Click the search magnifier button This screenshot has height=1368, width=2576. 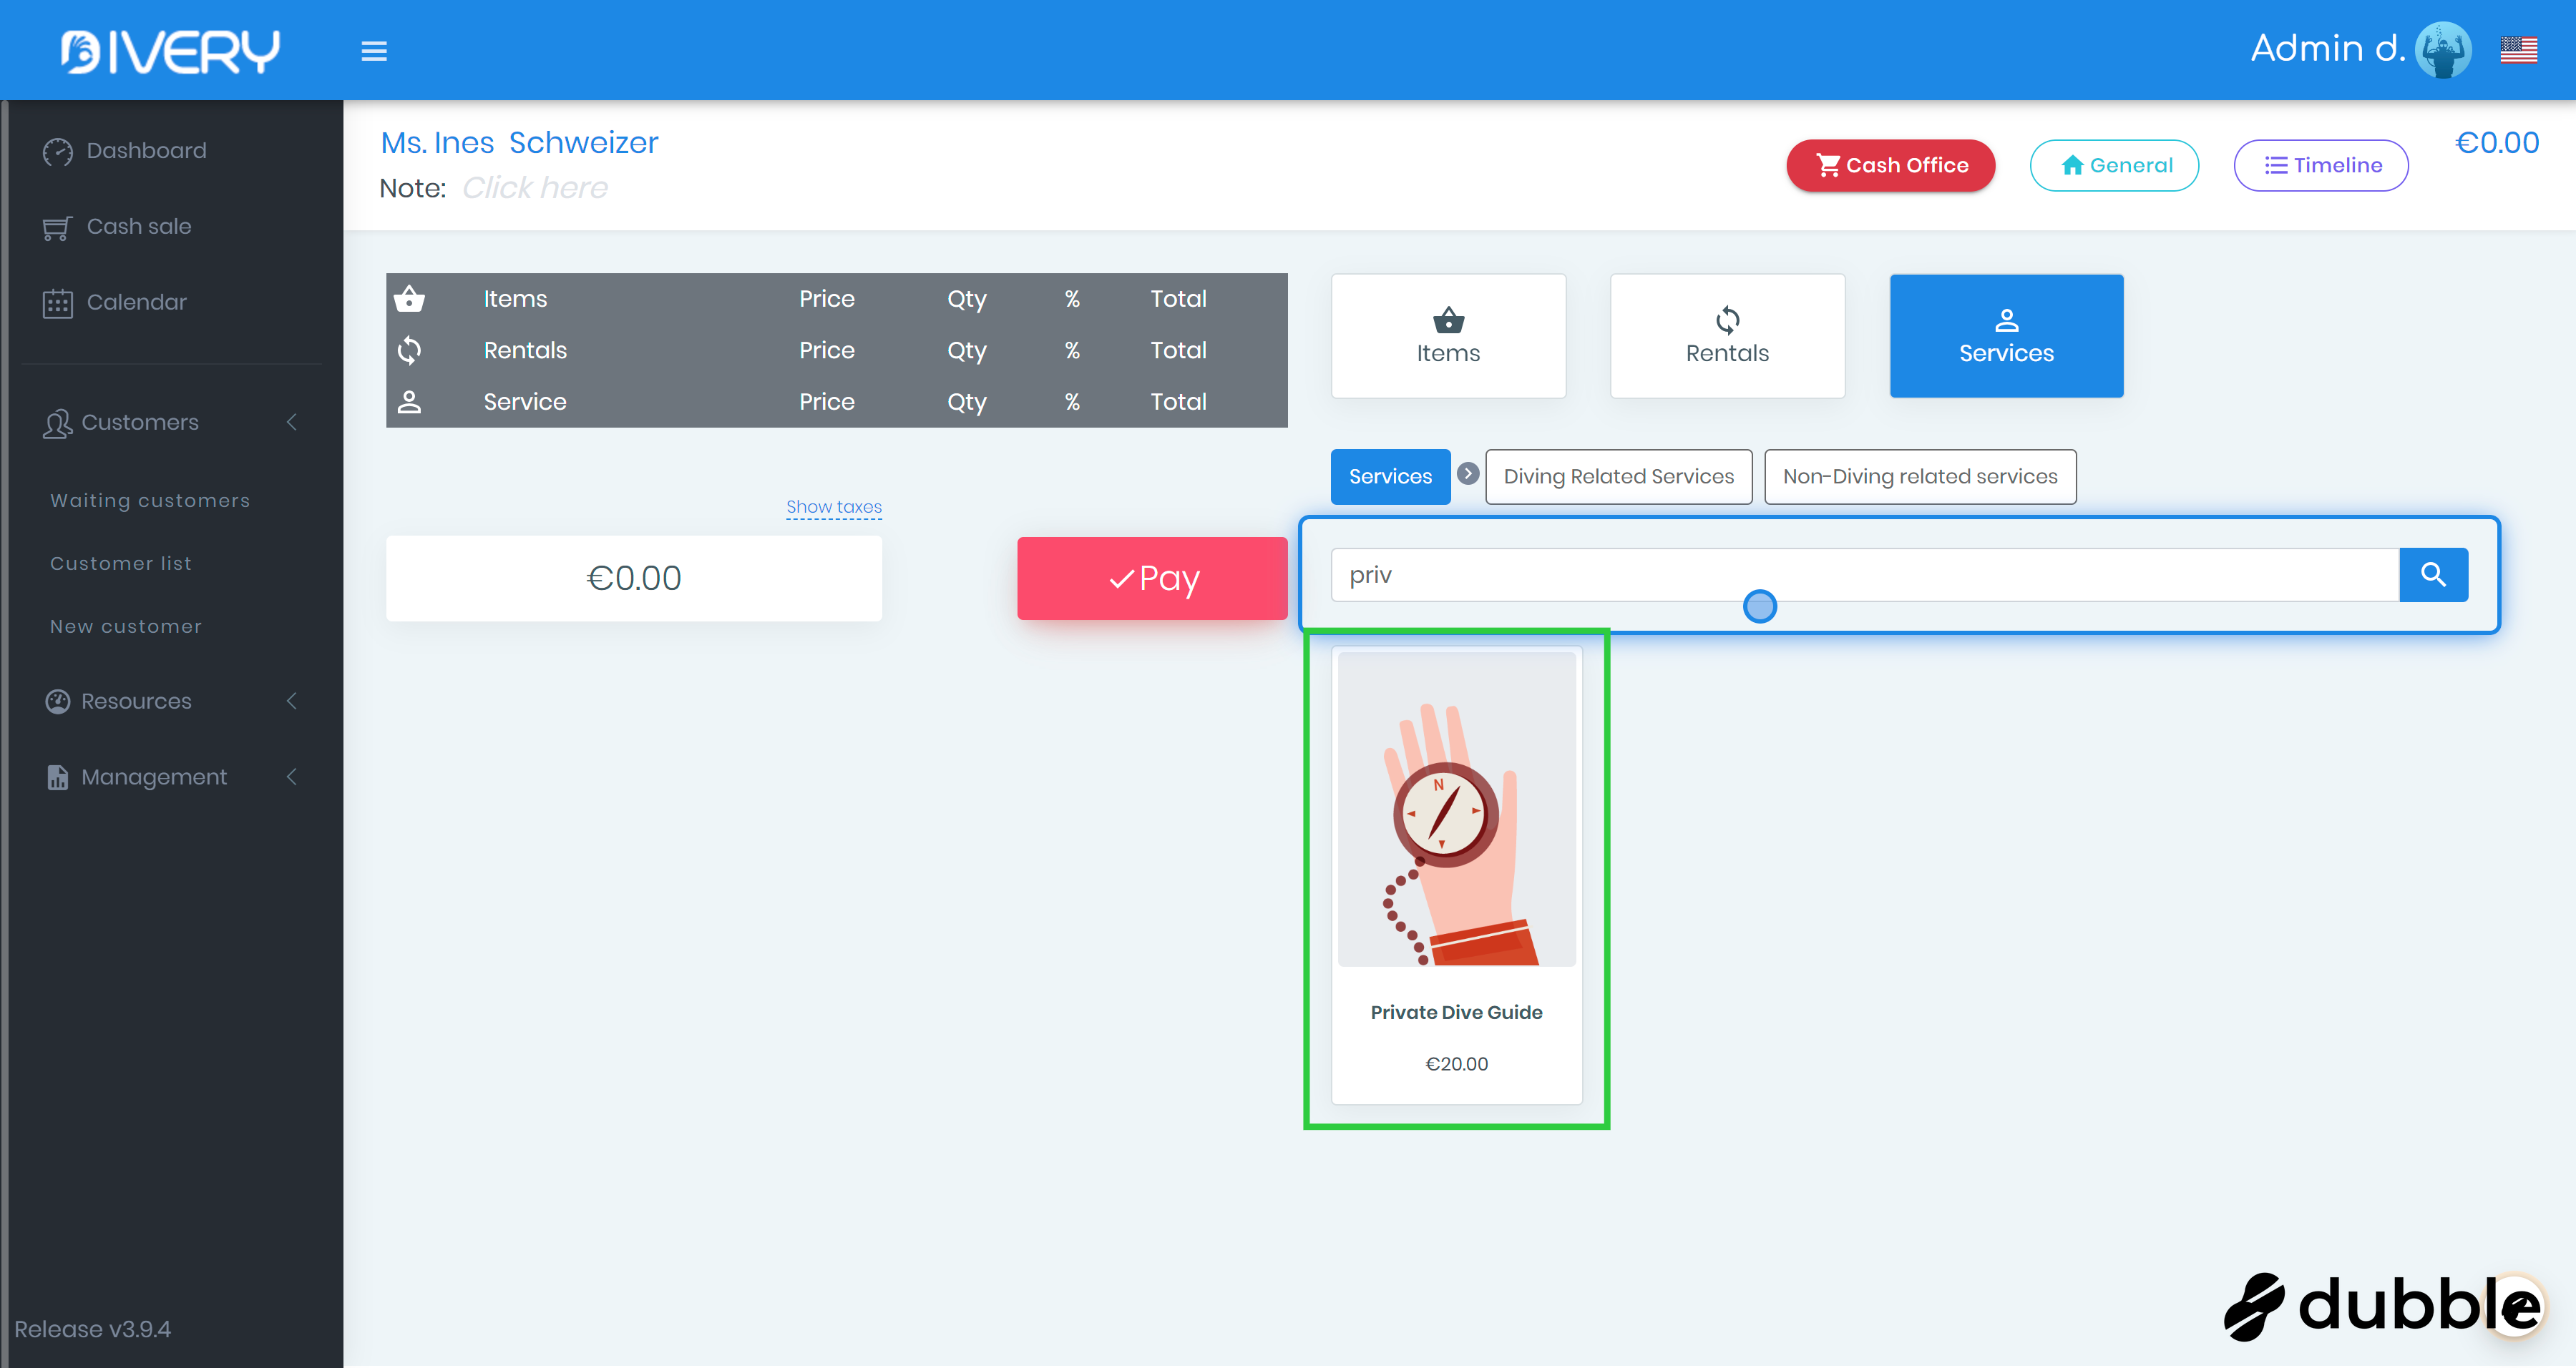(x=2433, y=574)
